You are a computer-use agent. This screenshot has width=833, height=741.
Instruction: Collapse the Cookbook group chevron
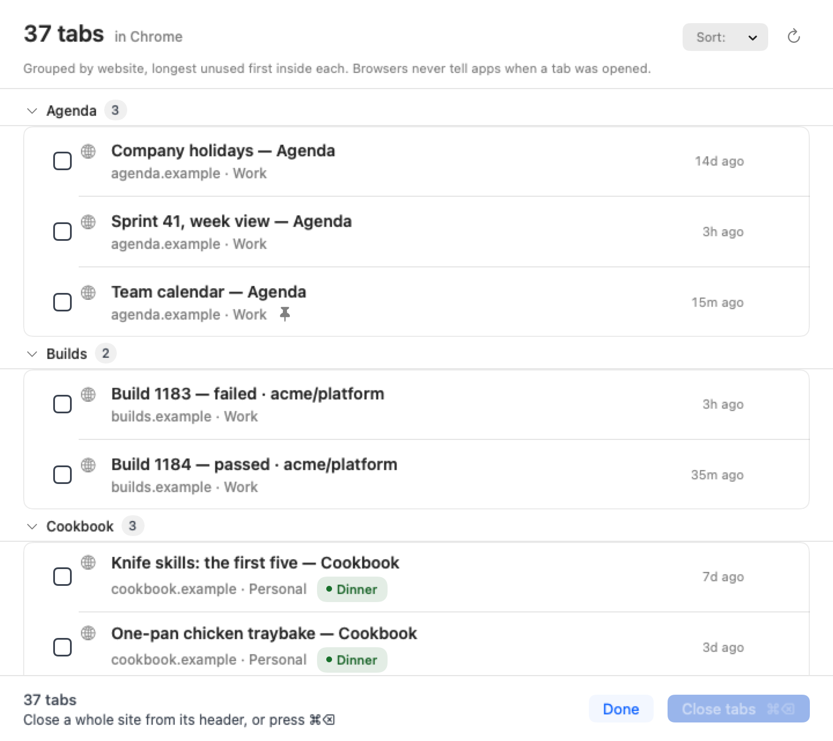tap(32, 526)
